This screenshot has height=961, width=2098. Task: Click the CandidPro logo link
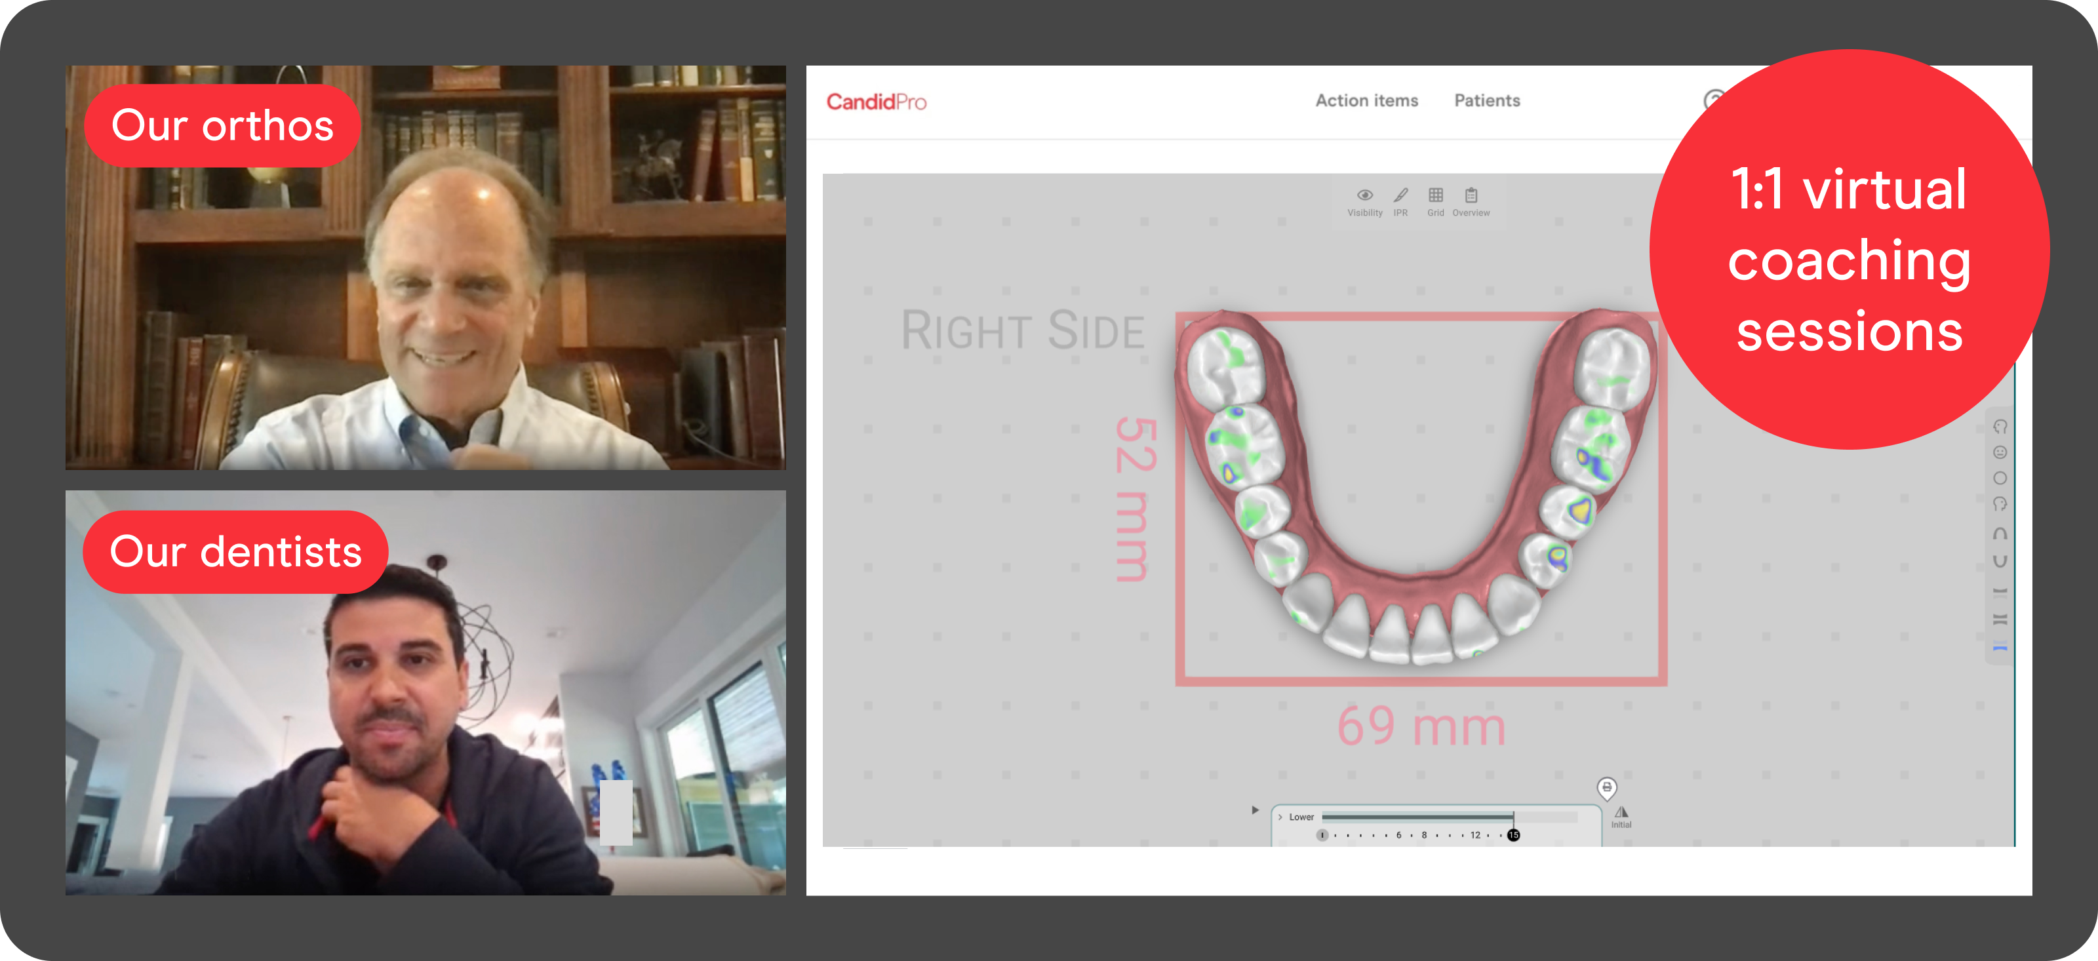[877, 102]
